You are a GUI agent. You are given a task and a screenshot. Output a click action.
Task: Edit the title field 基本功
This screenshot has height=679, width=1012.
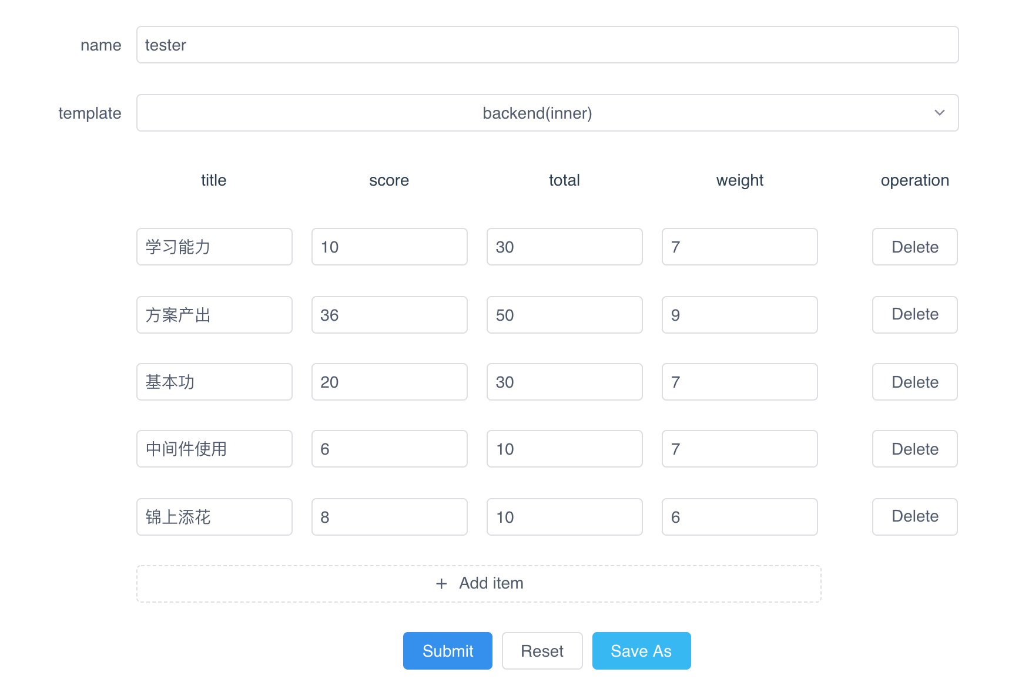coord(215,382)
